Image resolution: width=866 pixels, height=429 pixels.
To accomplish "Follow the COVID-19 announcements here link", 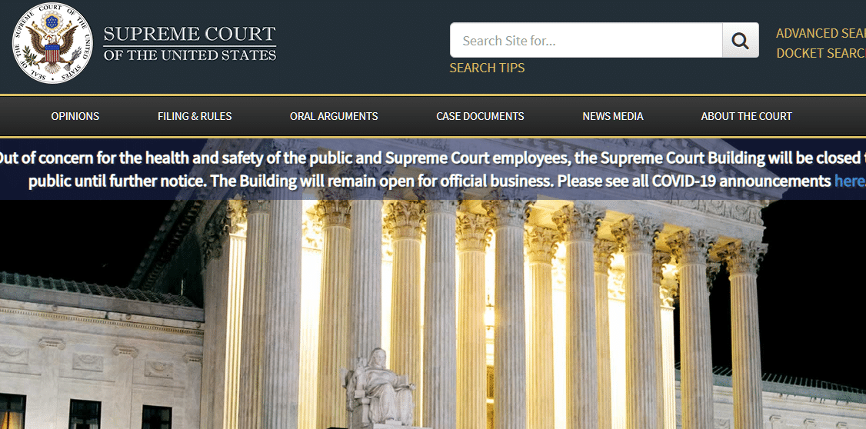I will [x=850, y=181].
